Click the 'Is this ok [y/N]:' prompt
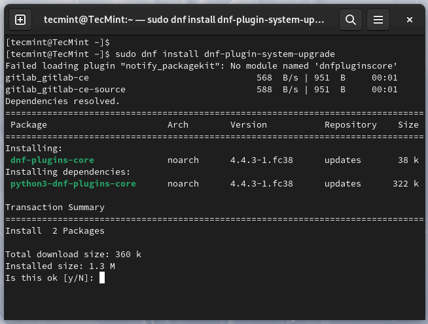 49,278
